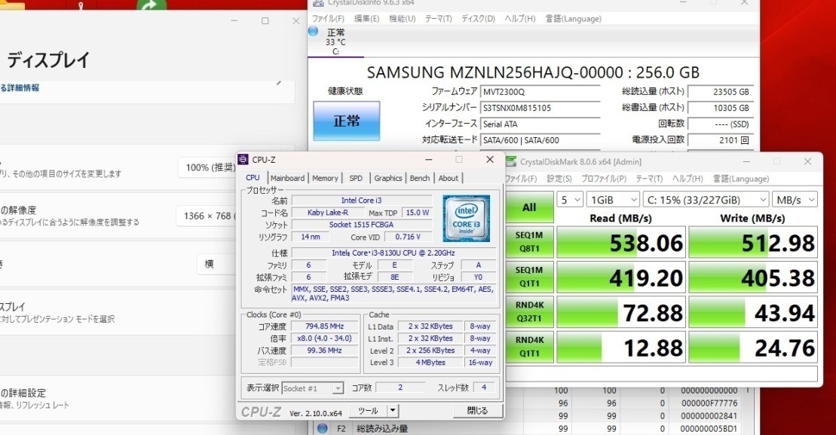Viewport: 836px width, 435px height.
Task: Close the CrystalDiskMark window
Action: [807, 161]
